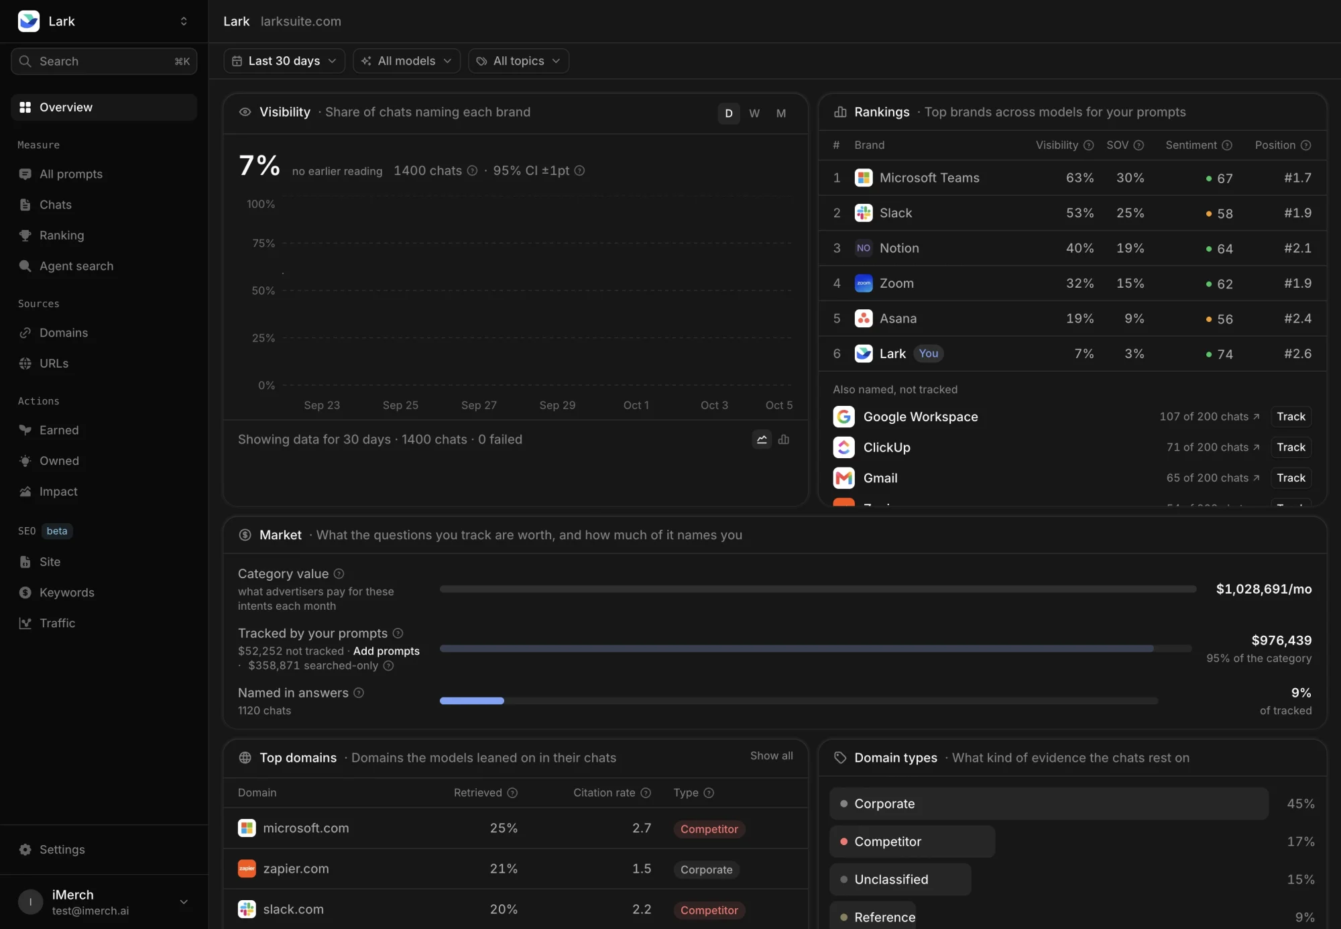Open Keywords under SEO
Screen dimensions: 1341x929
(104, 592)
